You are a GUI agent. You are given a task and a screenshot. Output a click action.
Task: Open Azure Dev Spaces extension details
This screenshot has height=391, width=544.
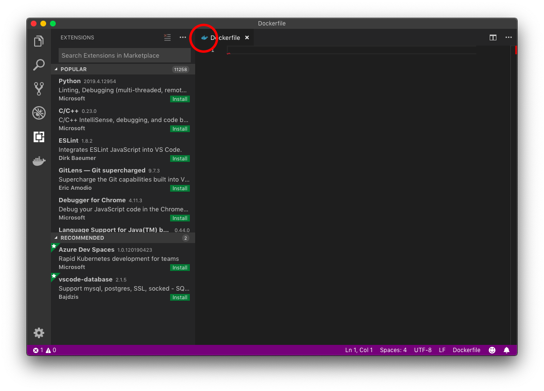click(x=123, y=258)
